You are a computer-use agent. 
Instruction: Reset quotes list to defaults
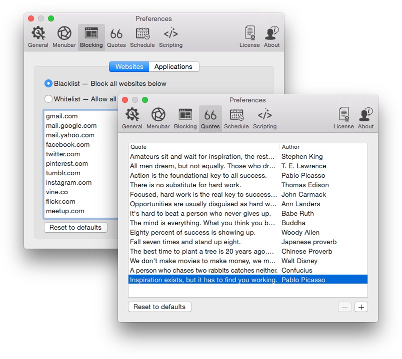(x=159, y=307)
